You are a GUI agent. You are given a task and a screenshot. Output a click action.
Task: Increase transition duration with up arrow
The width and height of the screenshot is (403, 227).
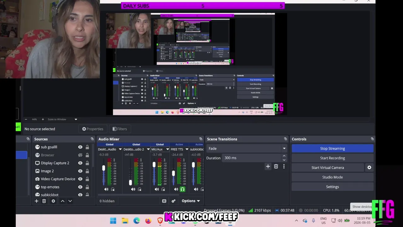pos(284,156)
